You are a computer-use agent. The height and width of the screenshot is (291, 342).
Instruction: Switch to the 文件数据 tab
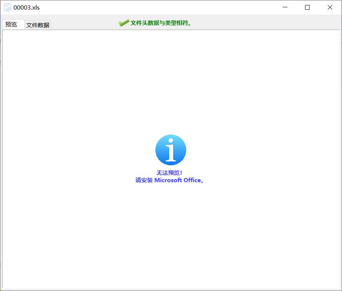38,25
